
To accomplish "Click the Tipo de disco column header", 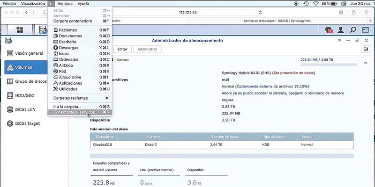I will [x=273, y=137].
